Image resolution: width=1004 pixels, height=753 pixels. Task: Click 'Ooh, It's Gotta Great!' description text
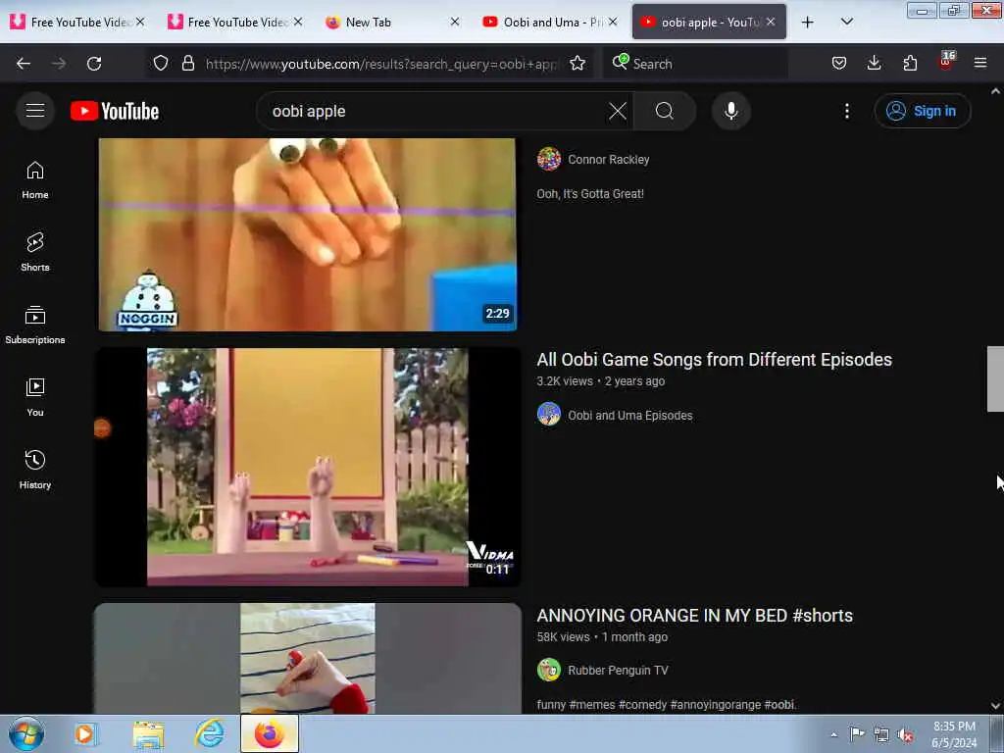pos(589,194)
